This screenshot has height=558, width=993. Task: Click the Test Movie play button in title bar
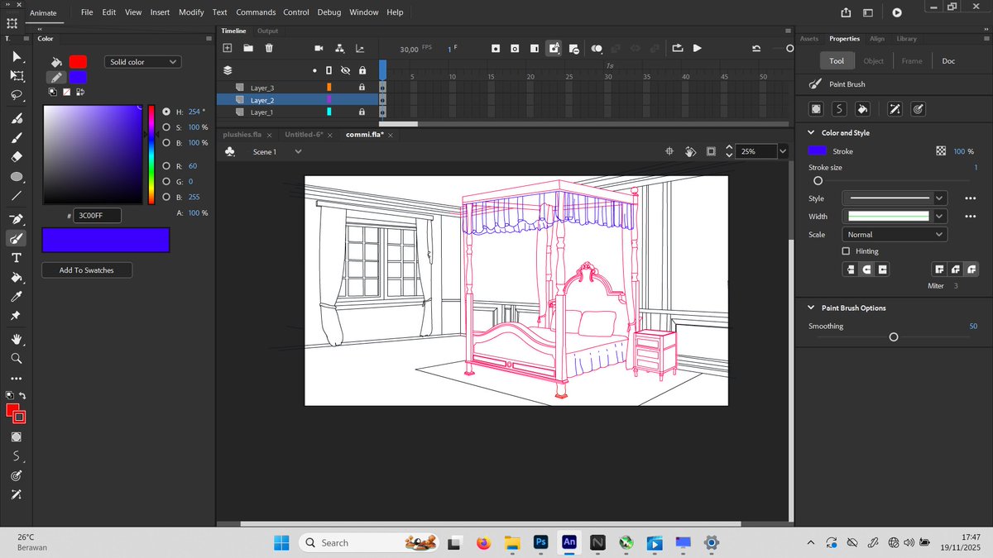(x=897, y=12)
